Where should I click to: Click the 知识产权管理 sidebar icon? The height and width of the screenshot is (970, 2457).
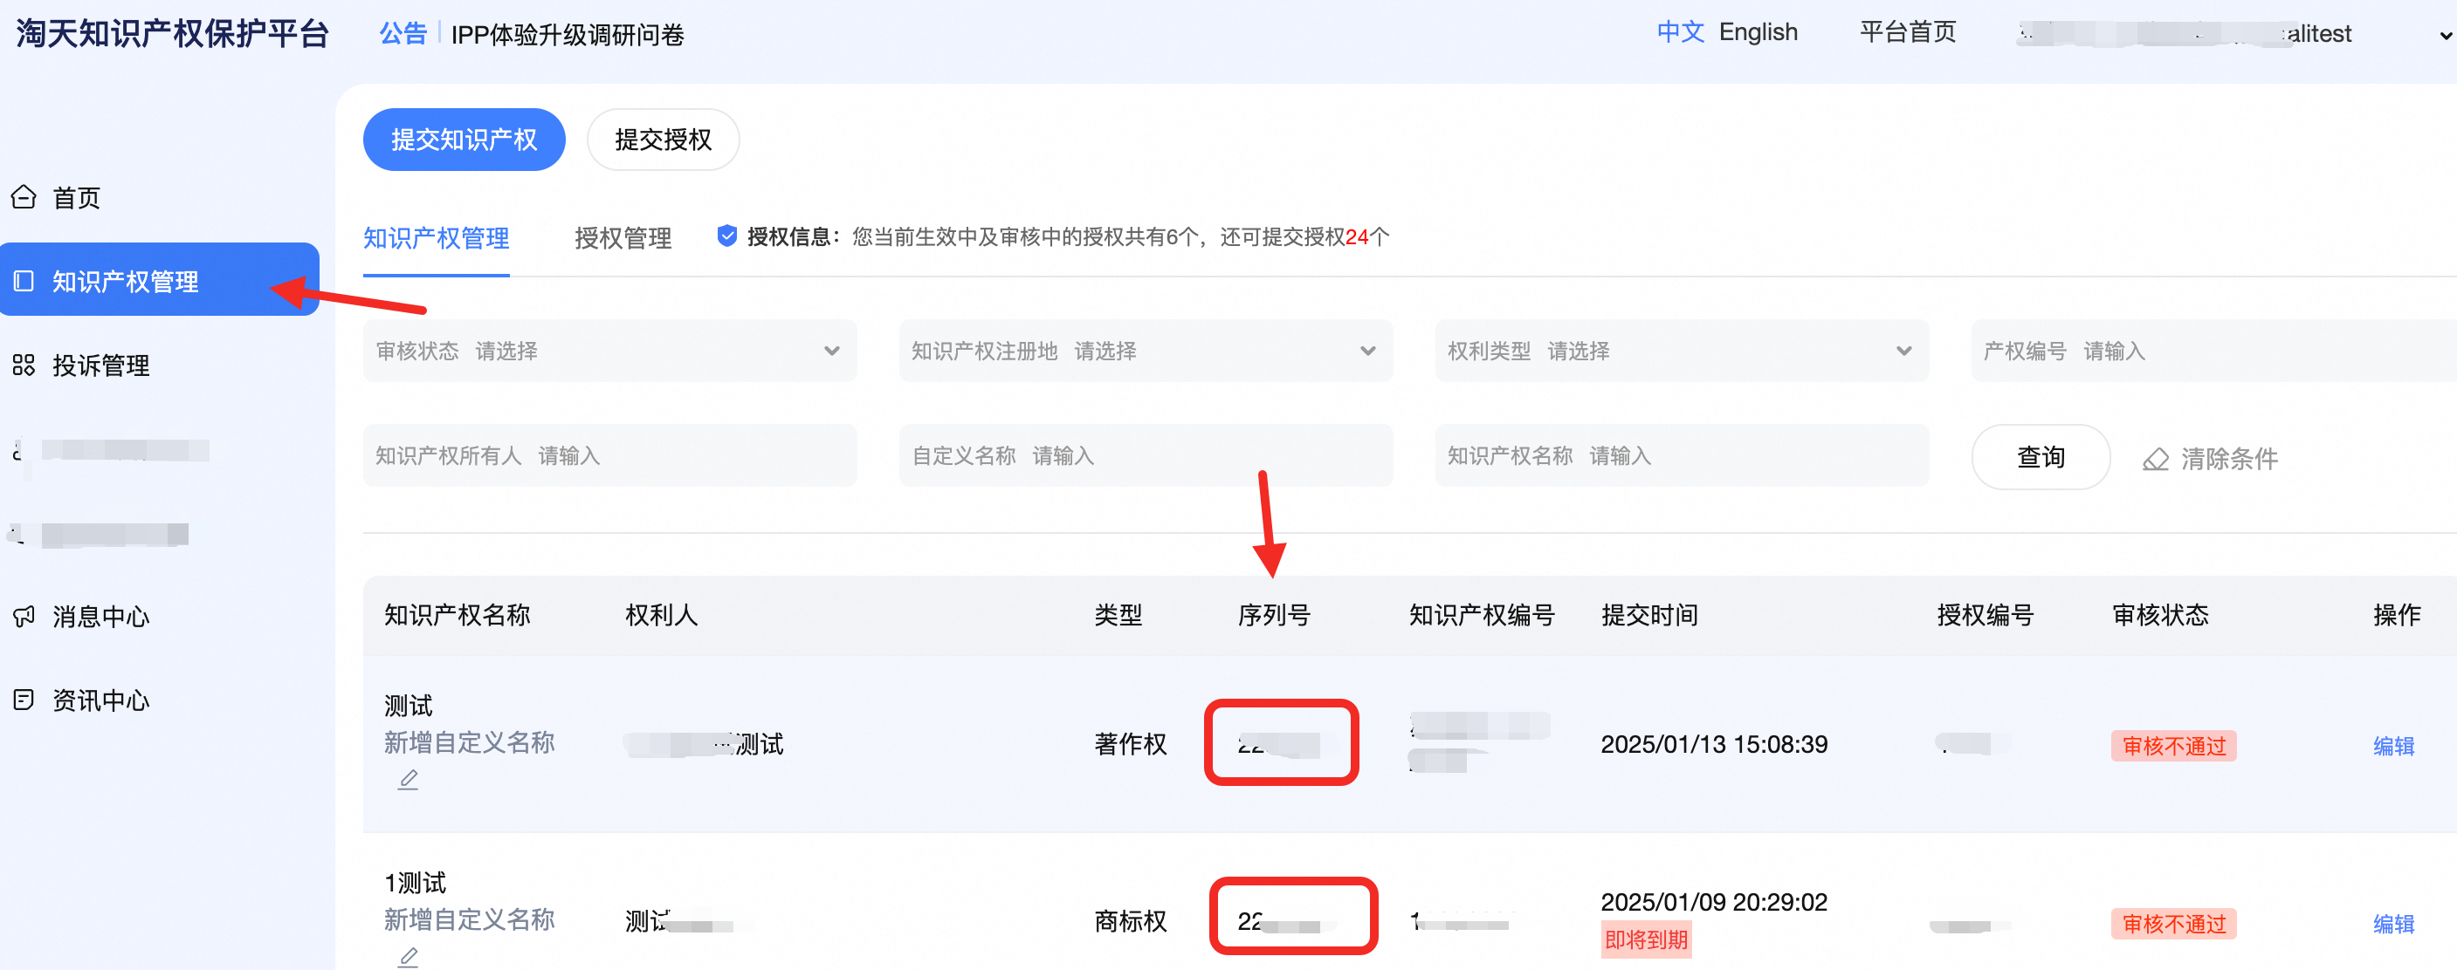(x=24, y=281)
